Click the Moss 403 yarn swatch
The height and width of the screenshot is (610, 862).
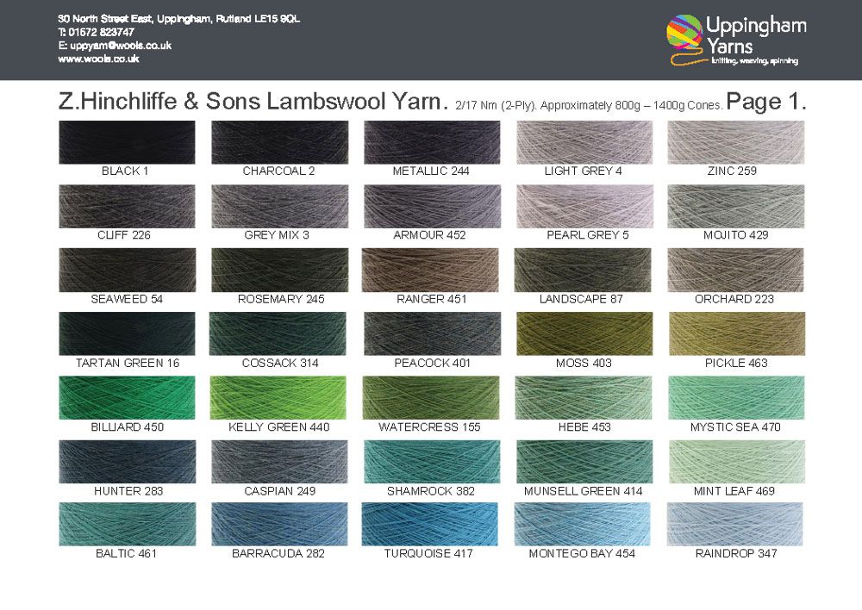pyautogui.click(x=584, y=333)
